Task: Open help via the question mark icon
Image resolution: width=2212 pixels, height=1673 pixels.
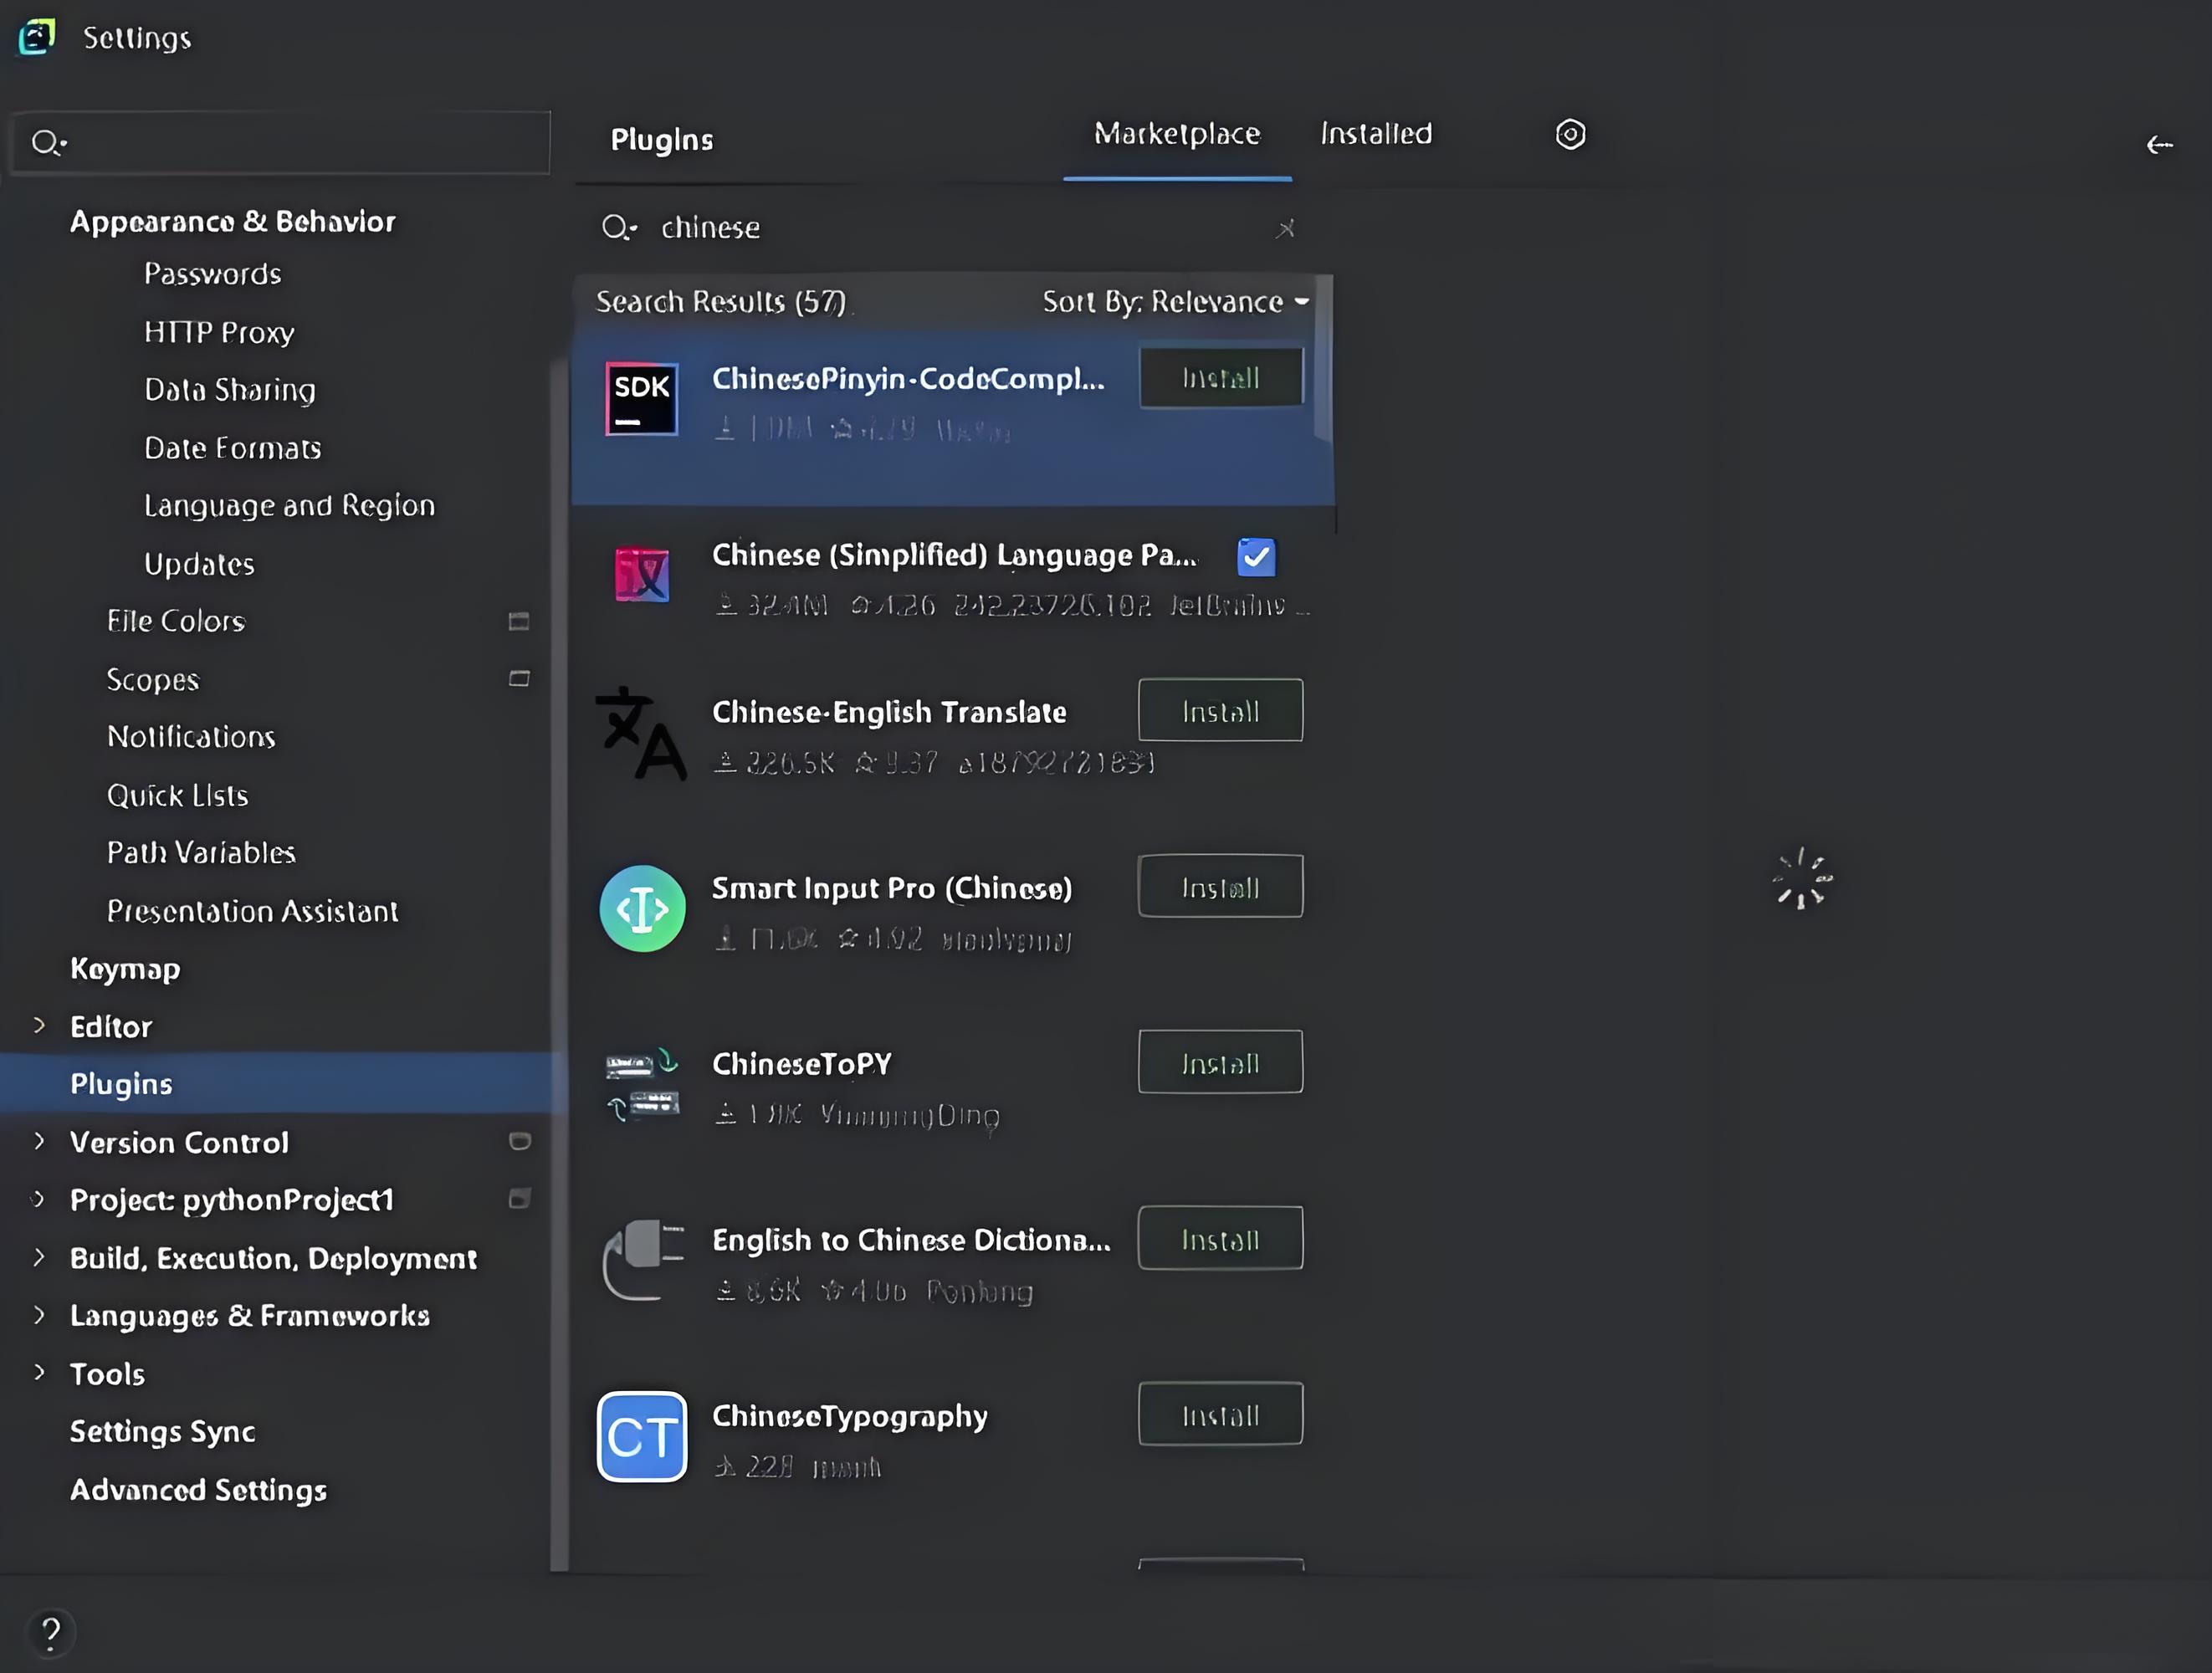Action: click(51, 1632)
